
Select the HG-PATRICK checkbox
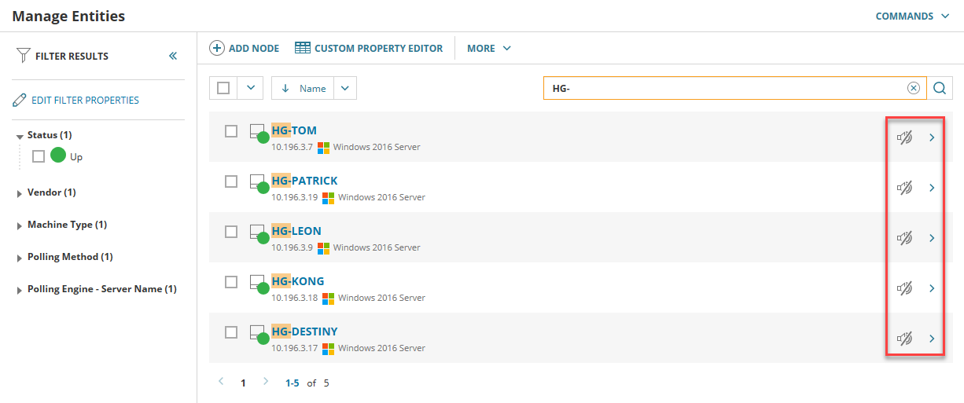pos(231,181)
